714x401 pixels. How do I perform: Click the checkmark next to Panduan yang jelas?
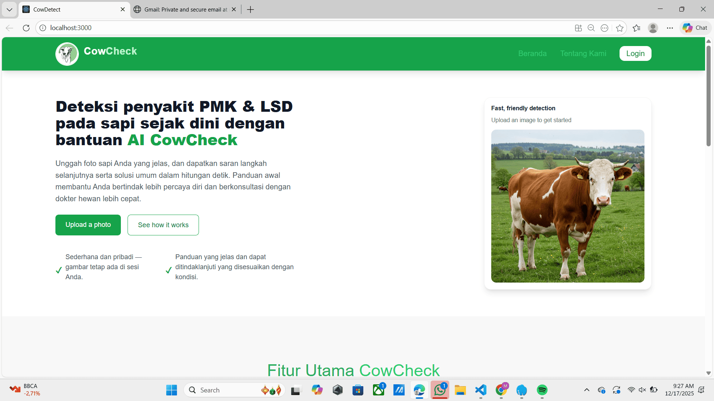click(x=168, y=270)
